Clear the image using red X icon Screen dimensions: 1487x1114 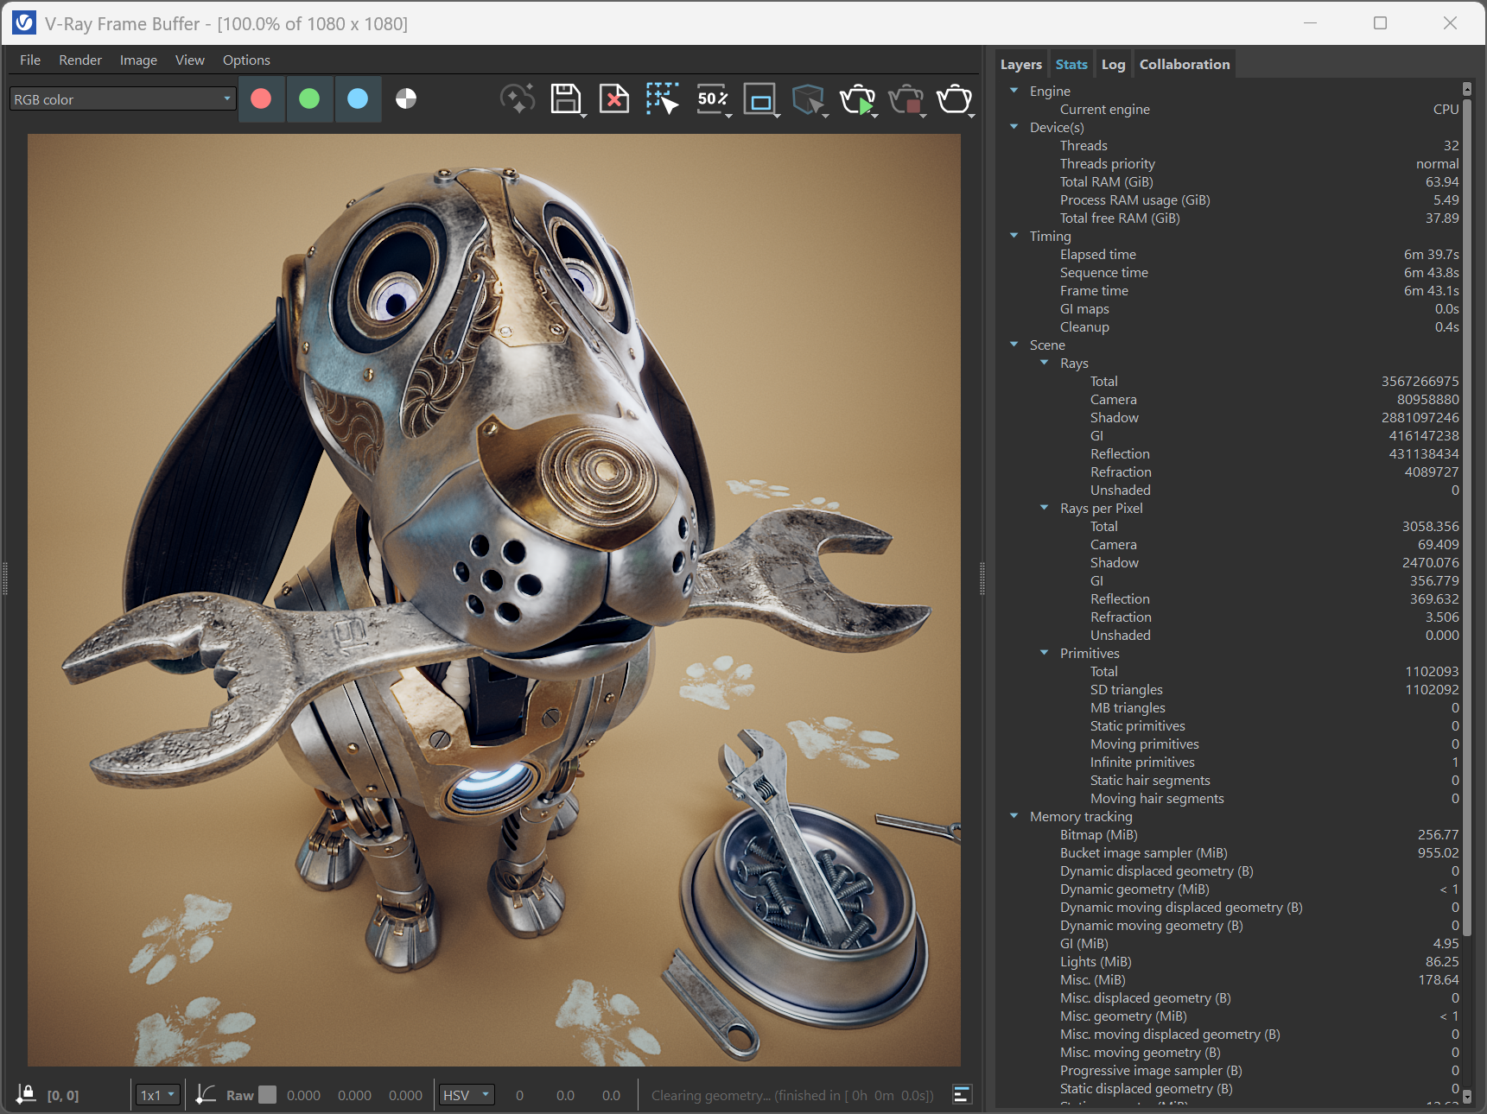pos(613,99)
